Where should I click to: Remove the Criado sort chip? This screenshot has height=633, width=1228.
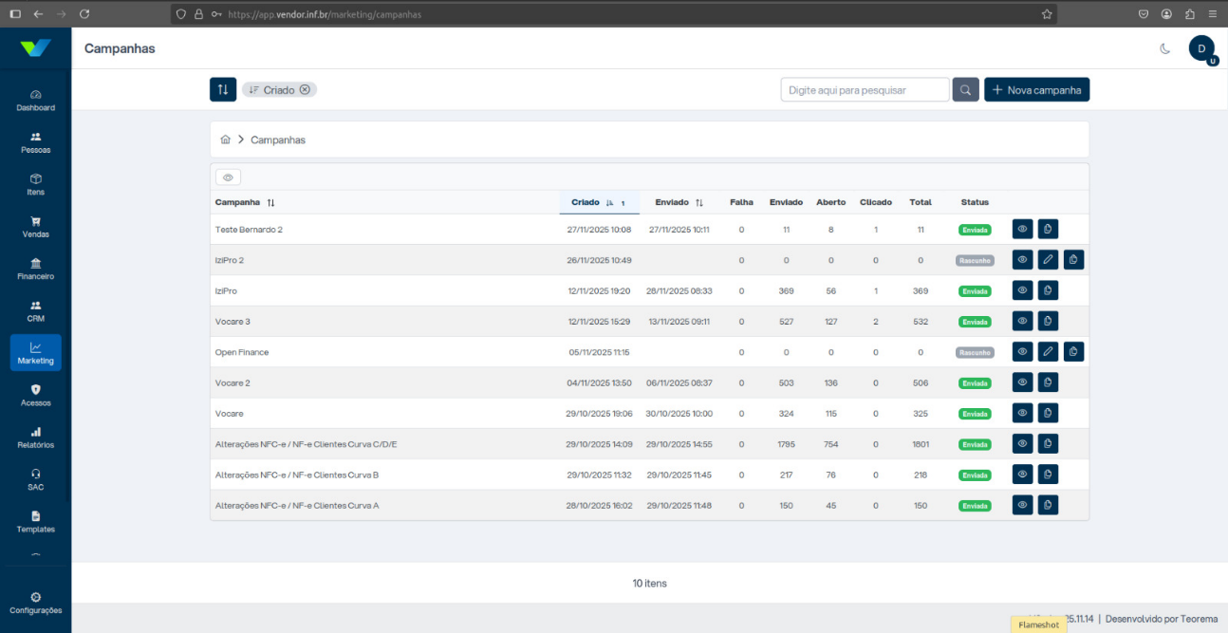tap(305, 89)
